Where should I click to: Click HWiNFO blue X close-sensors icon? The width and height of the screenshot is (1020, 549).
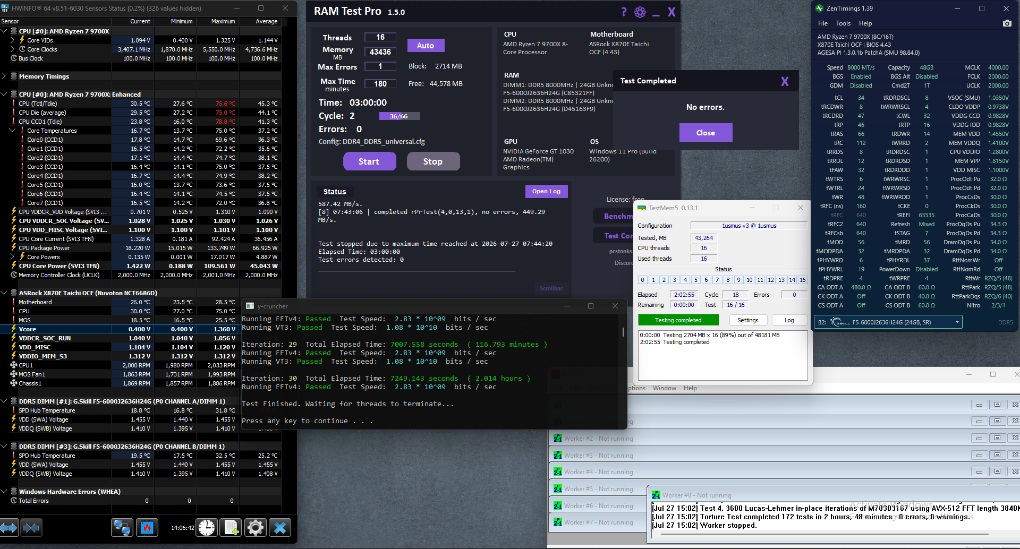pos(280,528)
